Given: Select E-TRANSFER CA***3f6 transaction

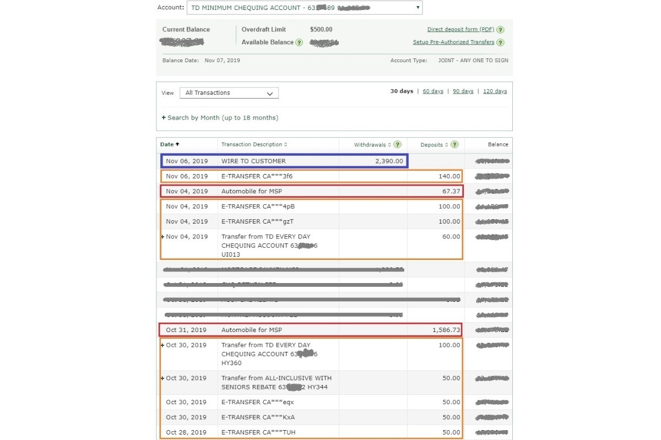Looking at the screenshot, I should point(257,176).
